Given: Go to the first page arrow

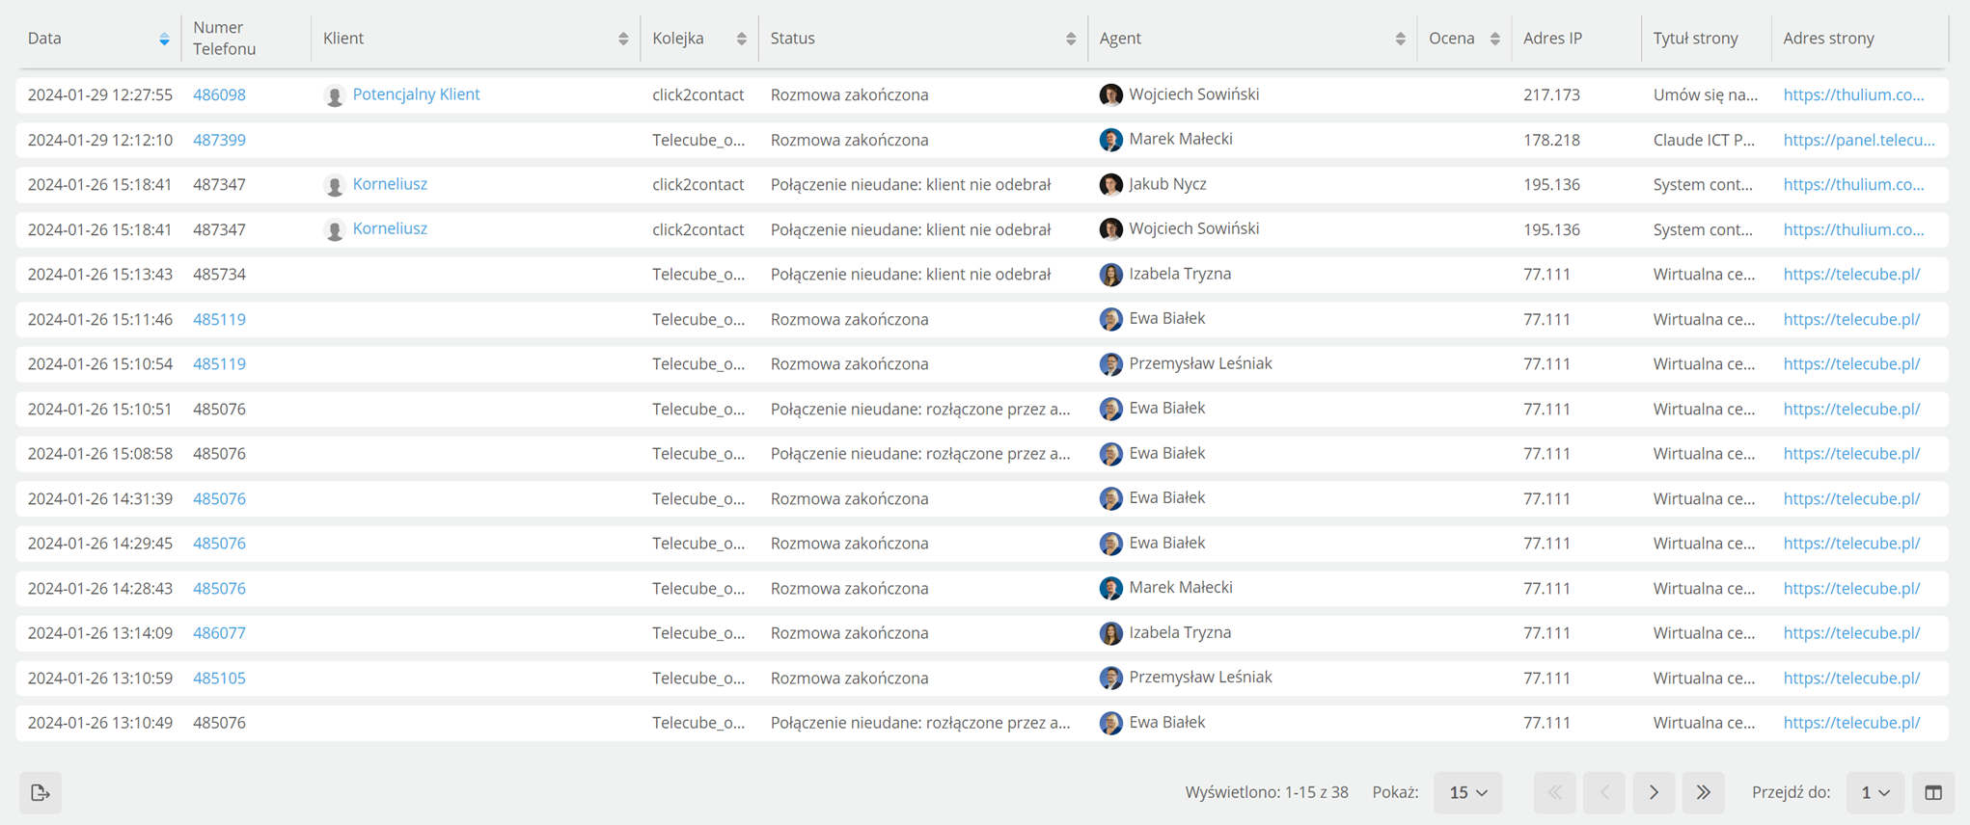Looking at the screenshot, I should click(1555, 792).
